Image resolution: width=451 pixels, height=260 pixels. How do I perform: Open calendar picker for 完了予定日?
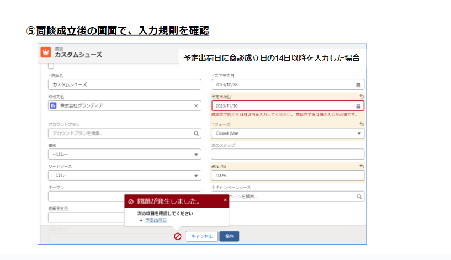click(x=358, y=85)
